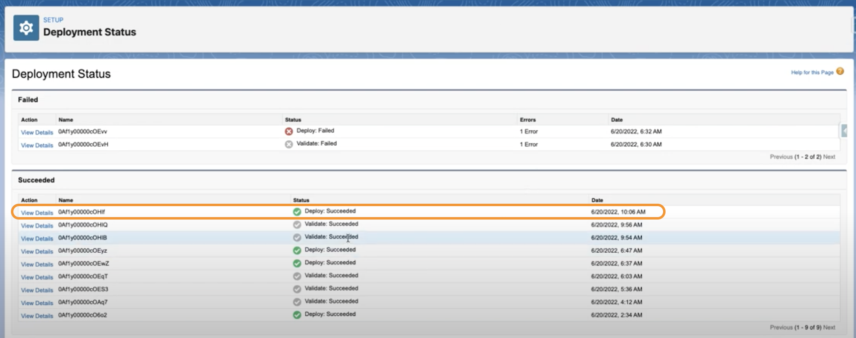Viewport: 856px width, 338px height.
Task: Open View Details for 0Af1y00000cOAq7
Action: (x=37, y=303)
